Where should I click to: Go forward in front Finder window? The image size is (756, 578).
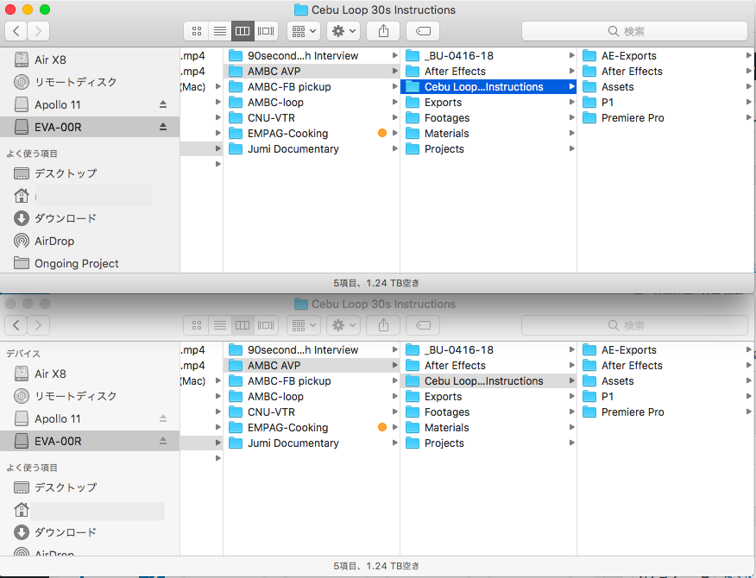(39, 31)
